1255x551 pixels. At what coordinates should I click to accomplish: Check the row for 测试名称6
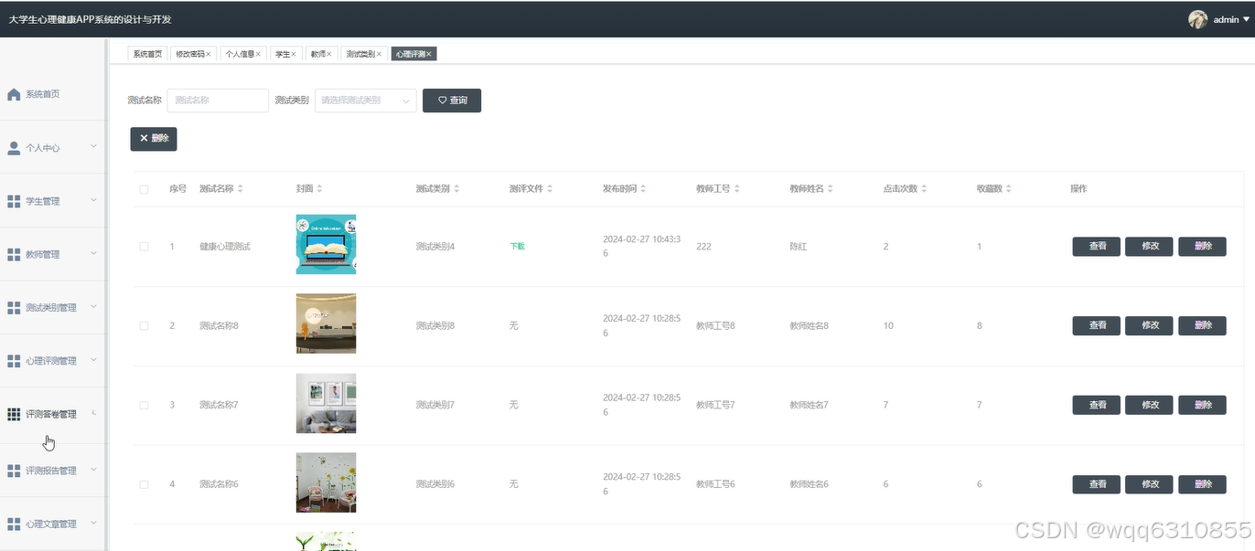tap(144, 484)
